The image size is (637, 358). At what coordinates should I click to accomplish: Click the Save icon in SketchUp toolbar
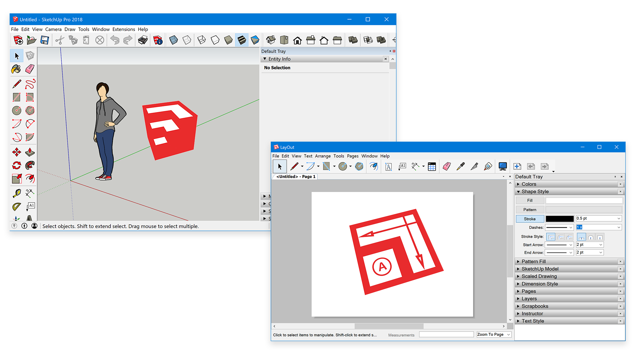44,40
